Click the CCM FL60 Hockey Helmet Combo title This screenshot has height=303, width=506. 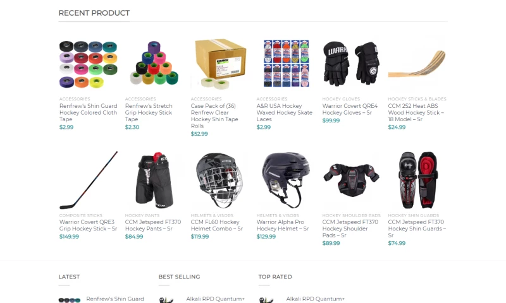[x=216, y=225]
